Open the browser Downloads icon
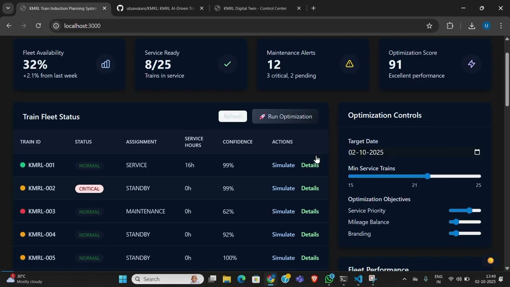510x287 pixels. pyautogui.click(x=472, y=26)
